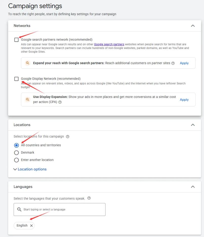Open help tooltip for campaign locations
Image resolution: width=204 pixels, height=237 pixels.
(x=67, y=136)
